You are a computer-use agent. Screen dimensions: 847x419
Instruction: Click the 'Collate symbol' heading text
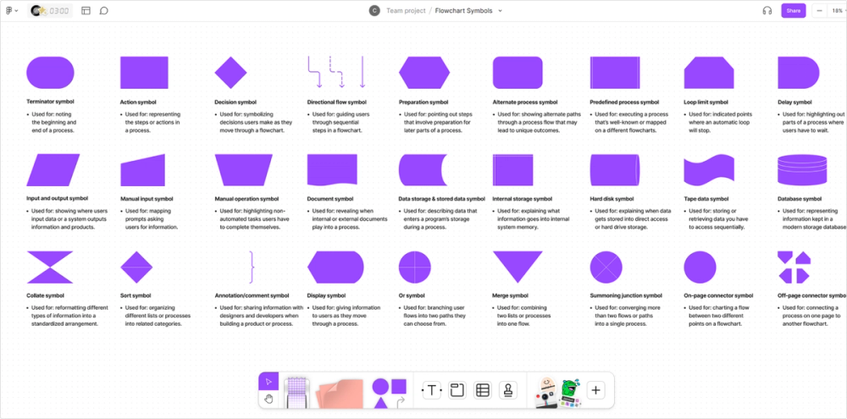point(46,295)
